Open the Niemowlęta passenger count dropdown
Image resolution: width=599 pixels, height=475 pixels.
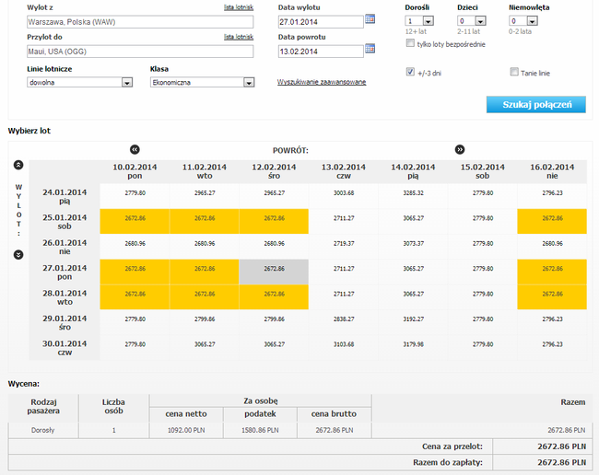[x=523, y=21]
